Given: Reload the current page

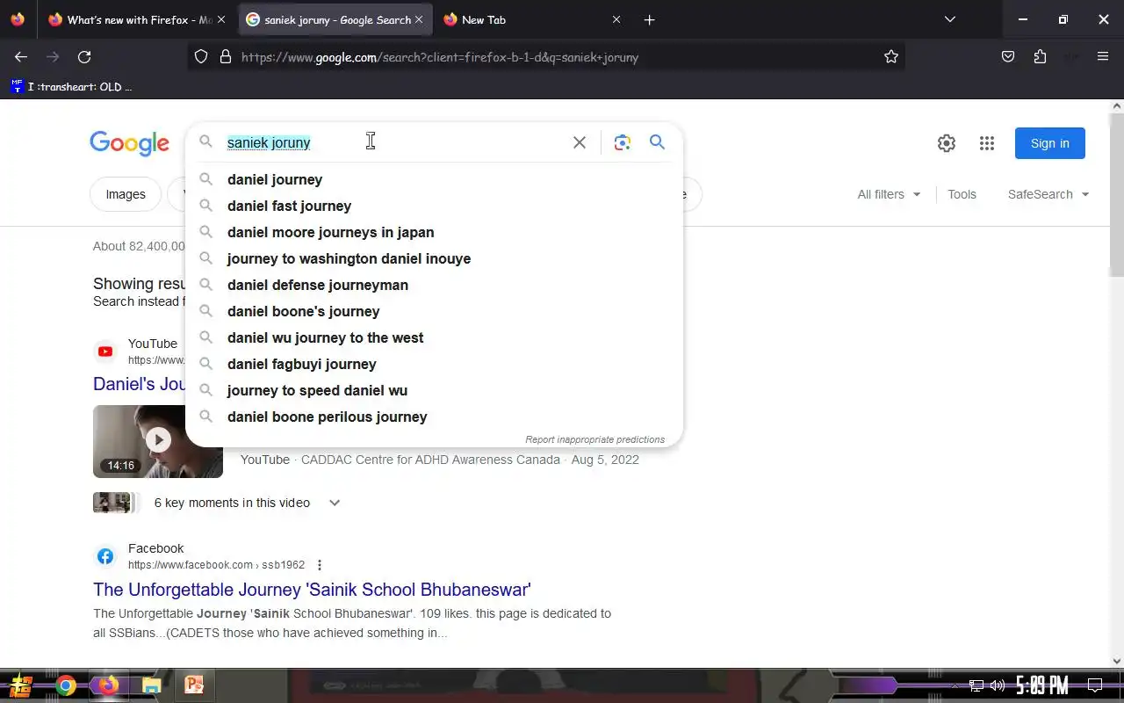Looking at the screenshot, I should [84, 57].
